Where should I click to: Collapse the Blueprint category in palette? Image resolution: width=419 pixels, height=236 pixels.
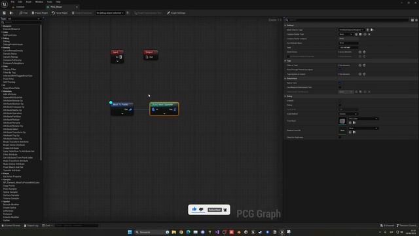coord(2,26)
